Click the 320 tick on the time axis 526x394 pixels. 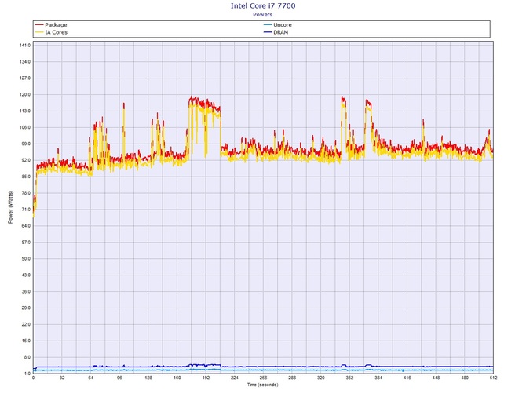tap(320, 378)
